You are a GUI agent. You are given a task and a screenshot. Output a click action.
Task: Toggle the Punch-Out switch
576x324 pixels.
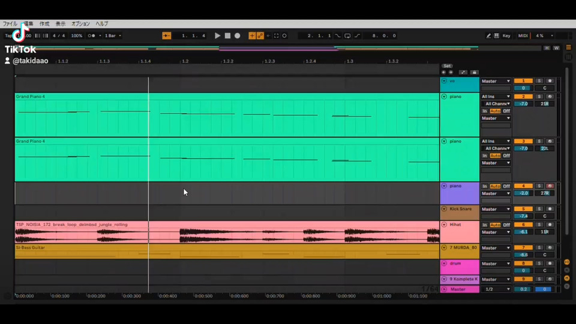coord(357,35)
